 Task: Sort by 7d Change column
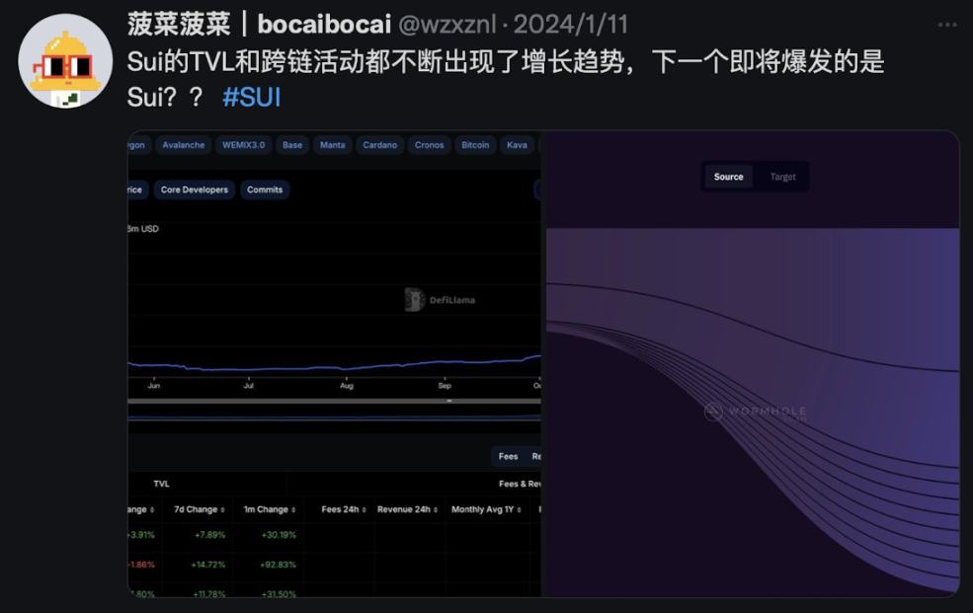(x=200, y=509)
